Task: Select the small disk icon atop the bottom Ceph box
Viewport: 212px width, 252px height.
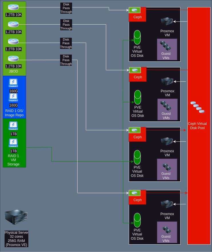Action: coord(134,193)
